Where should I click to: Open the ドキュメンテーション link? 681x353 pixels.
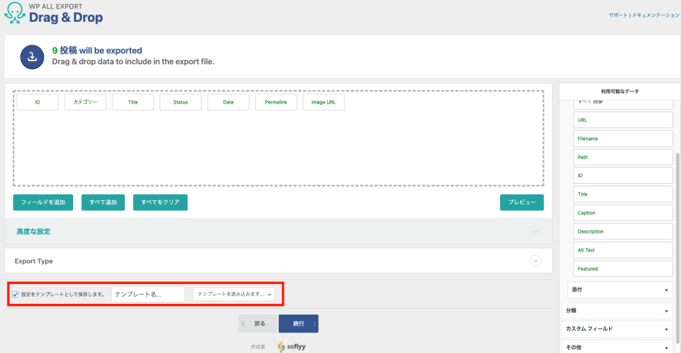click(x=656, y=15)
